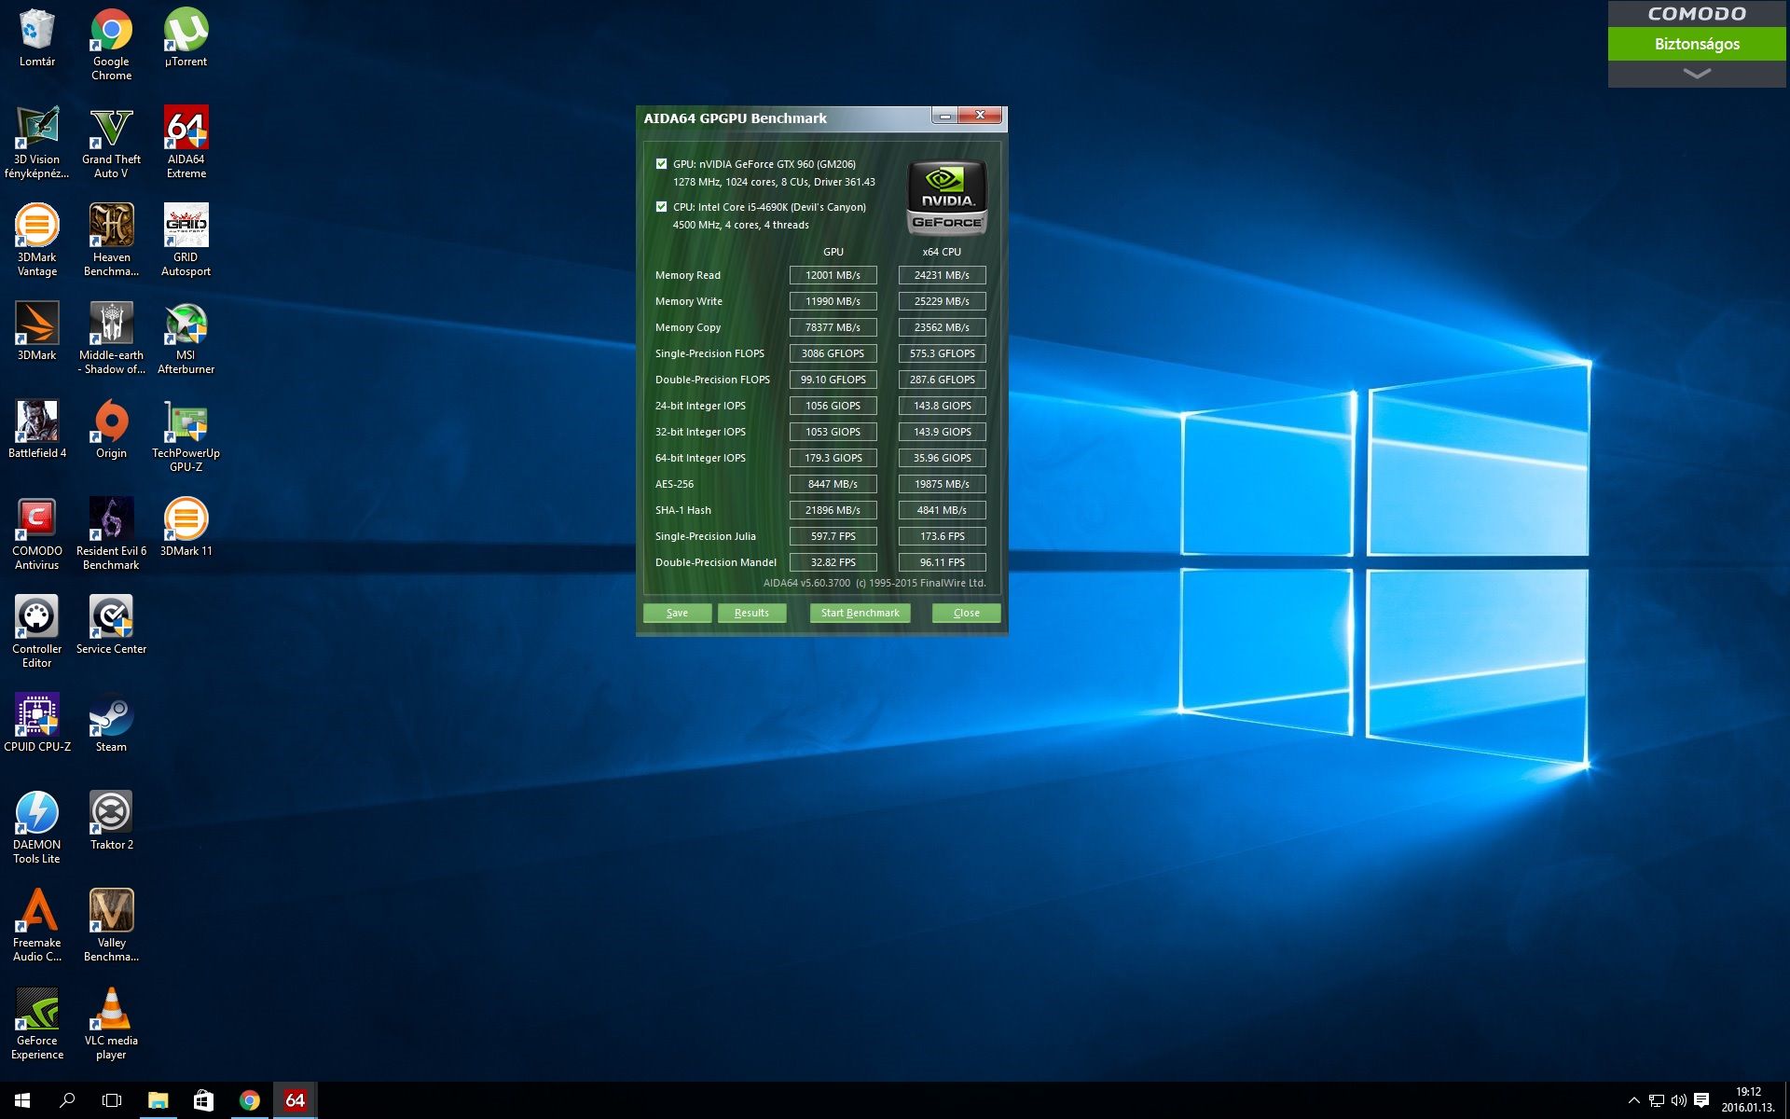Launch Grand Theft Auto V shortcut
This screenshot has width=1790, height=1119.
tap(112, 142)
